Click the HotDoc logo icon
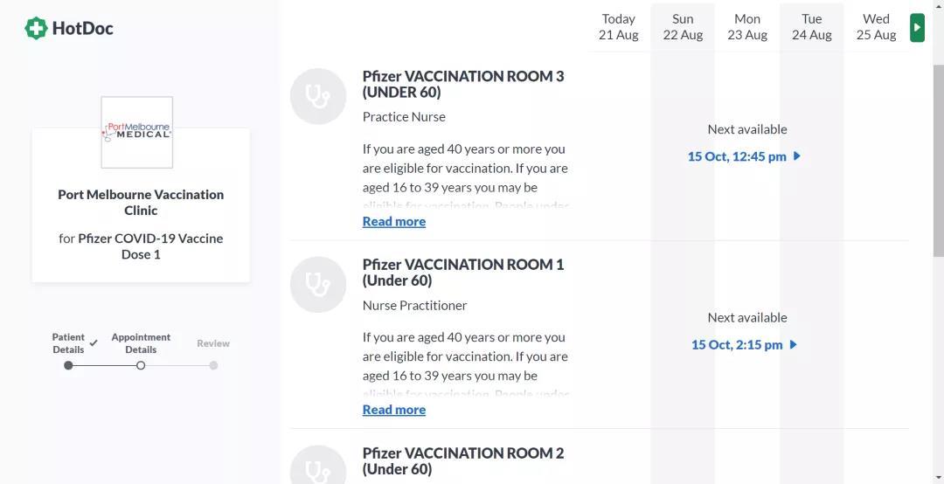 click(36, 29)
